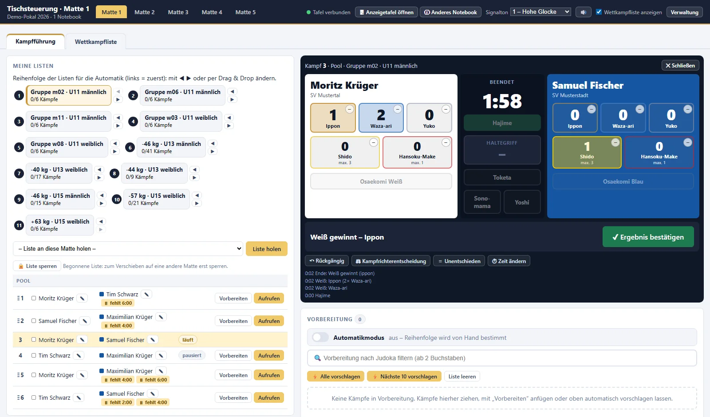710x417 pixels.
Task: Open the Verwaltung page
Action: pos(684,12)
